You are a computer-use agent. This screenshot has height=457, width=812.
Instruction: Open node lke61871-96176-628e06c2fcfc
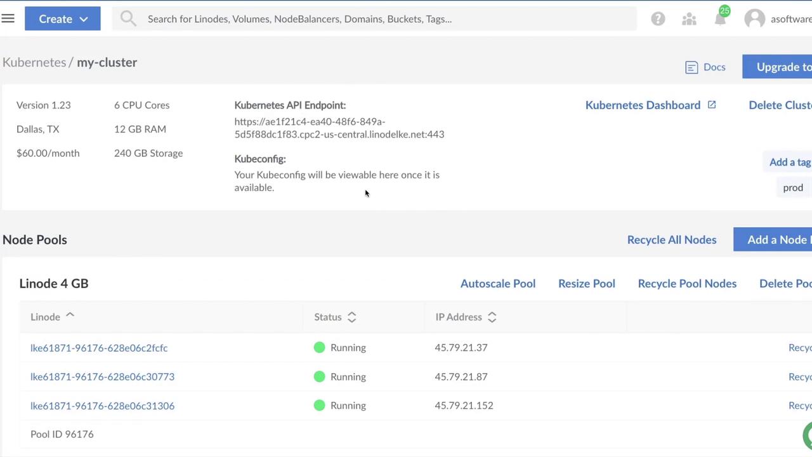(99, 348)
